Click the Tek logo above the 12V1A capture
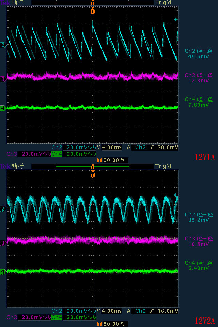 pos(5,3)
